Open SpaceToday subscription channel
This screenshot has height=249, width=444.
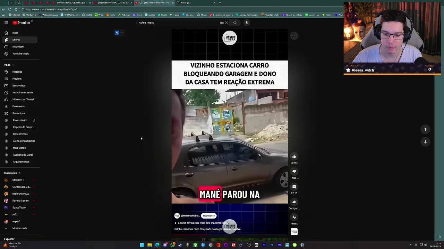pos(20,207)
